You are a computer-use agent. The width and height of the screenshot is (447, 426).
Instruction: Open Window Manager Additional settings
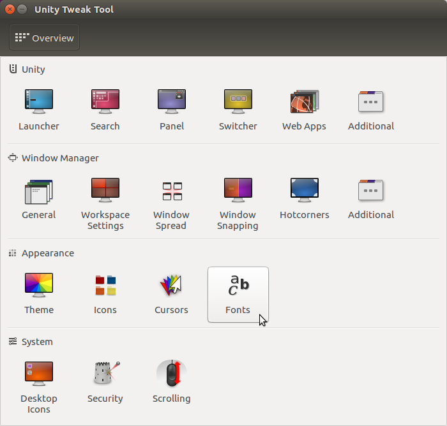[x=371, y=203]
